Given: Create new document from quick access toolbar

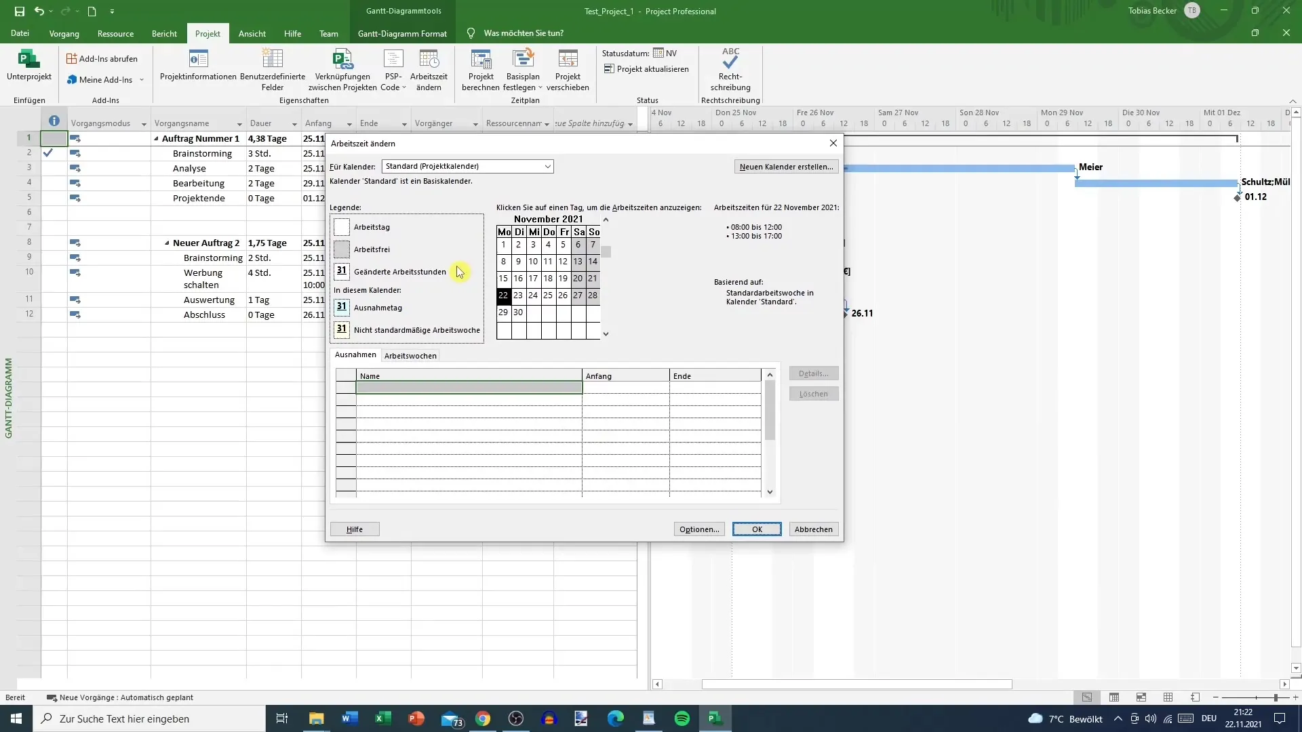Looking at the screenshot, I should point(92,11).
